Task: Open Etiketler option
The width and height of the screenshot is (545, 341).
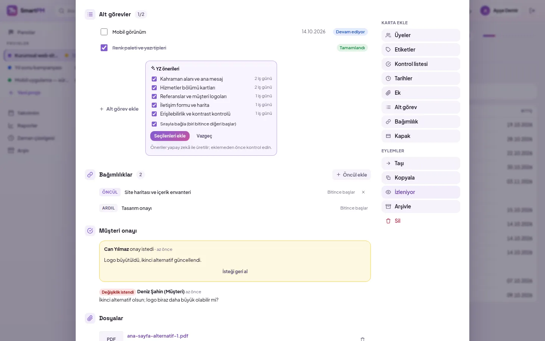Action: pyautogui.click(x=421, y=50)
